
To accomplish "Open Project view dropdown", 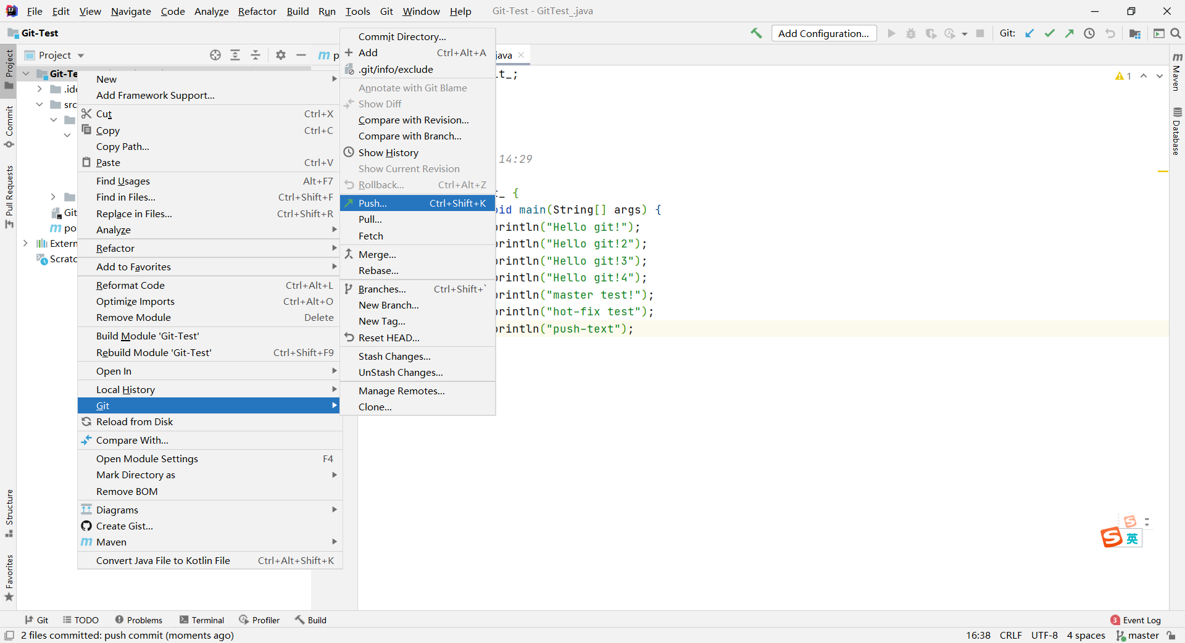I will coord(54,55).
